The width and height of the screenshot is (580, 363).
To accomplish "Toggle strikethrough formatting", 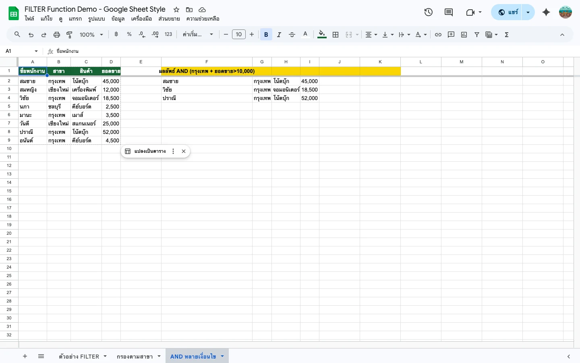I will [x=292, y=35].
